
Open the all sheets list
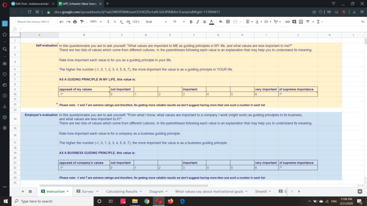[x=30, y=191]
